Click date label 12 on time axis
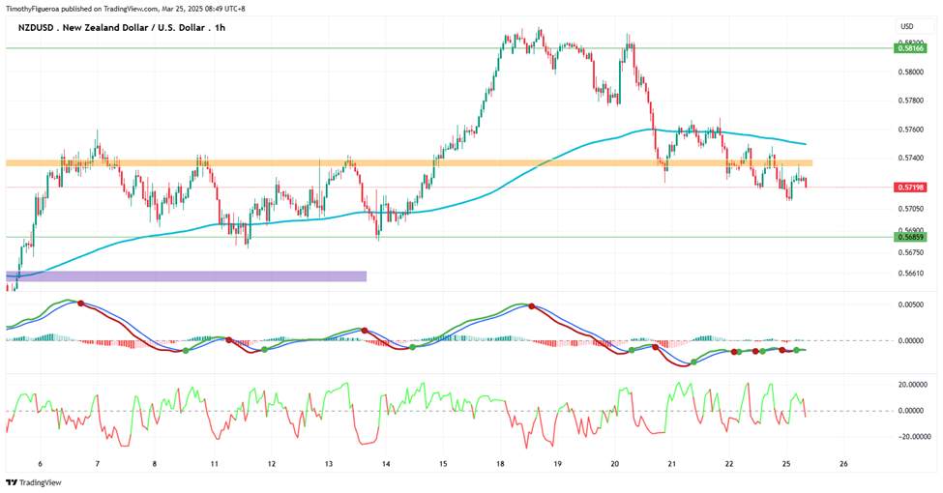The height and width of the screenshot is (493, 943). 271,464
